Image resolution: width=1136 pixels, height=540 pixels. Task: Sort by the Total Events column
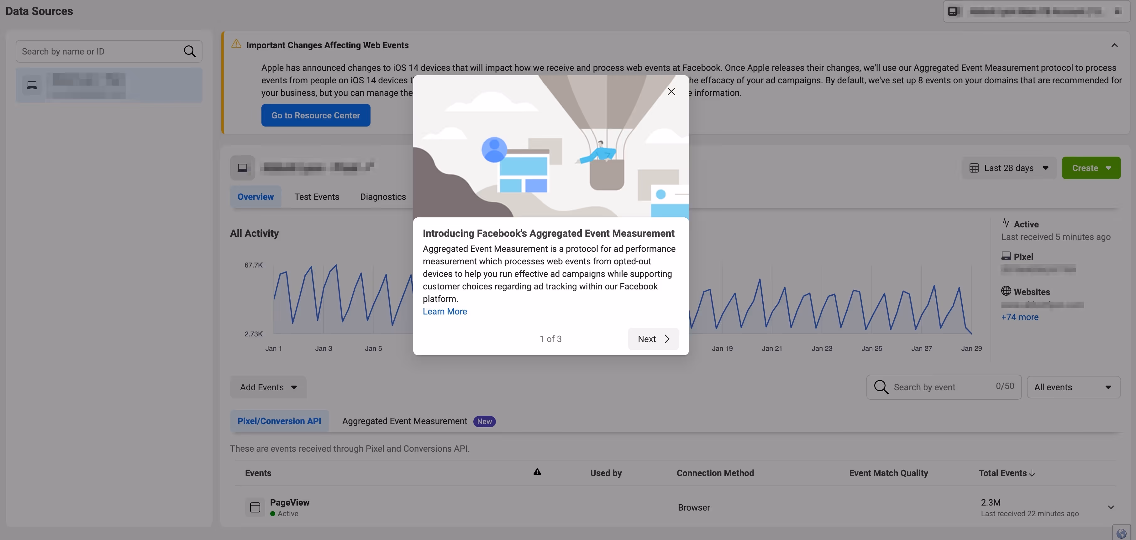click(x=1007, y=473)
